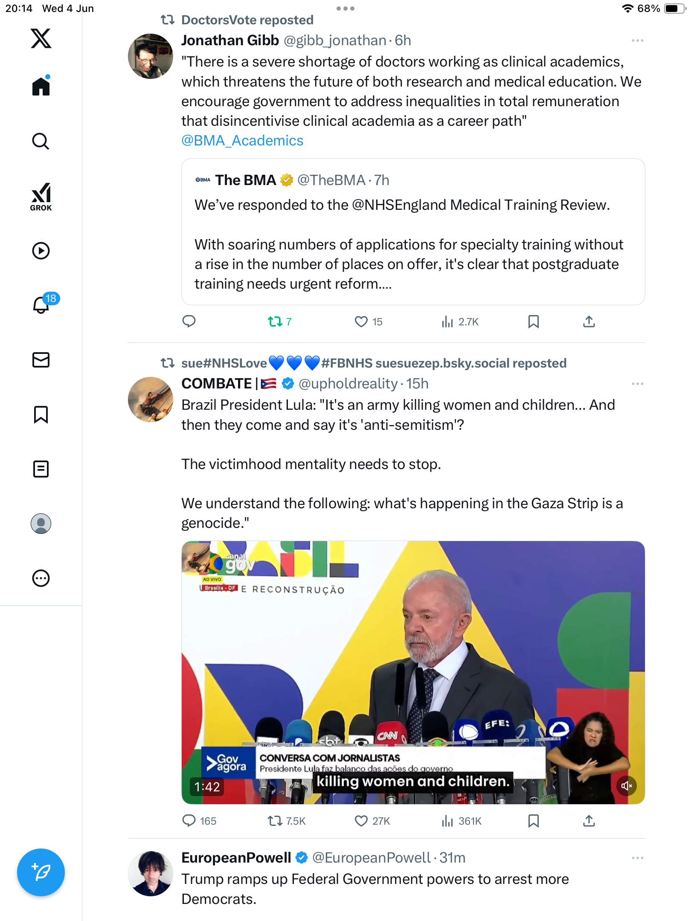
Task: Open the More circle menu in sidebar
Action: point(41,578)
